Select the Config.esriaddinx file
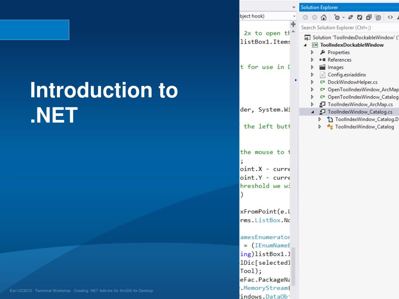 tap(347, 75)
